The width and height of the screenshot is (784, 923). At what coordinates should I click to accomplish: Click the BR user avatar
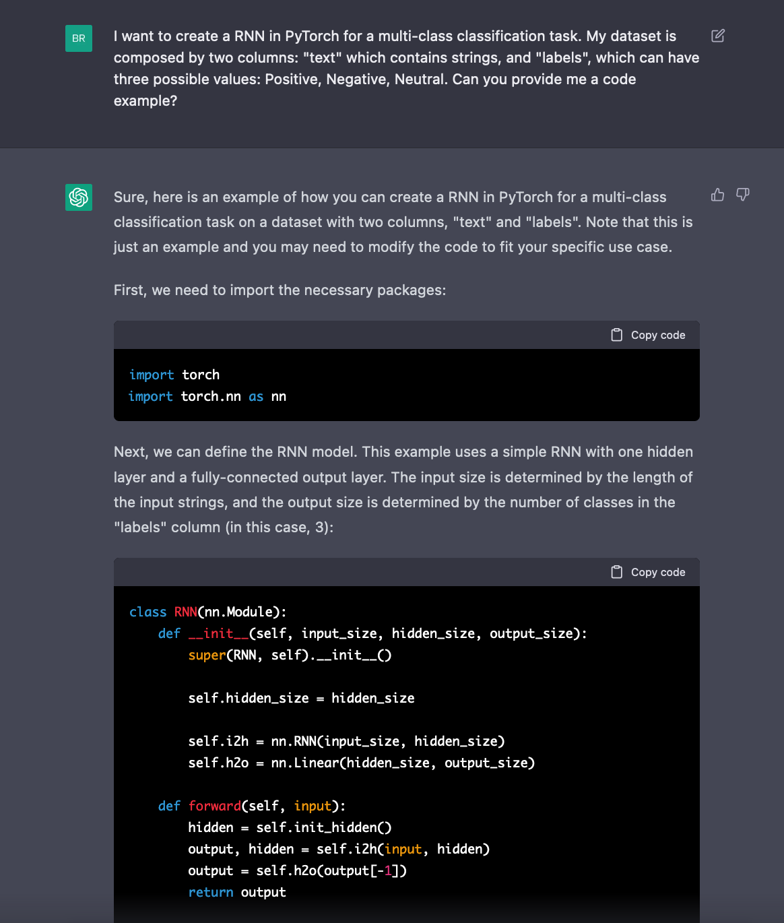tap(79, 38)
